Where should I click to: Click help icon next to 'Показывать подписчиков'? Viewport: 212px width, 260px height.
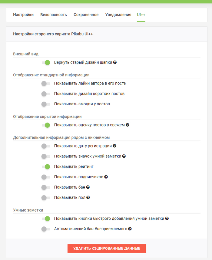(106, 177)
